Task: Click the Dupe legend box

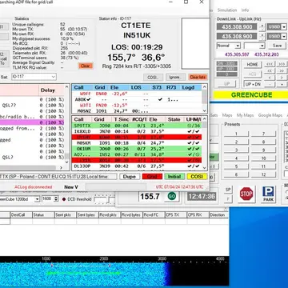Action: pyautogui.click(x=130, y=177)
